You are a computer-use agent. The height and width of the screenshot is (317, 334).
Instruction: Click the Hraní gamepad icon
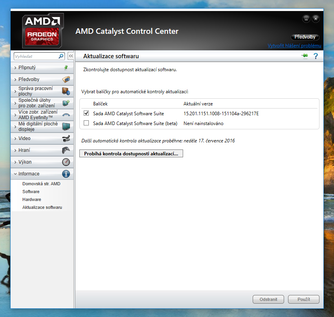pos(66,150)
